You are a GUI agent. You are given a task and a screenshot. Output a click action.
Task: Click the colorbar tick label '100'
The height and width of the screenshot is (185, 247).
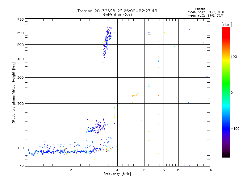point(234,57)
